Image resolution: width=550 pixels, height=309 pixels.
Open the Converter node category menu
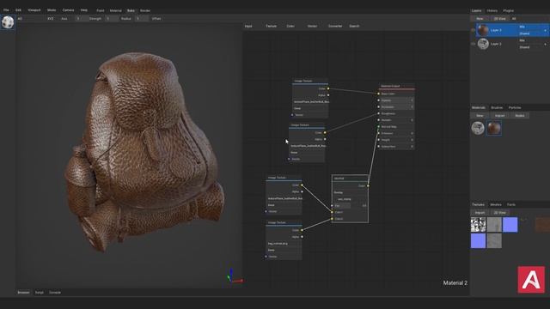click(x=335, y=26)
